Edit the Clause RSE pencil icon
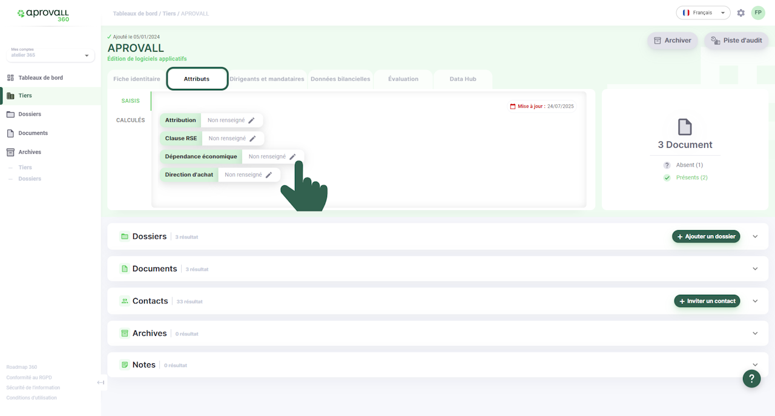775x416 pixels. pos(252,139)
